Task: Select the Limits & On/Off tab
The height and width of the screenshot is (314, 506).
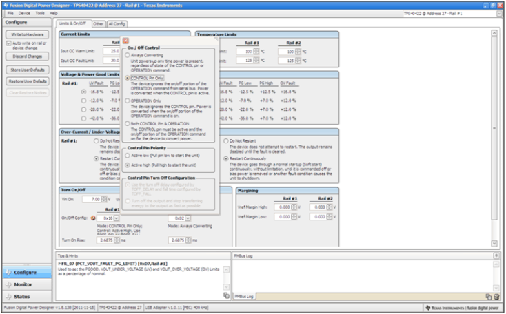Action: click(73, 23)
